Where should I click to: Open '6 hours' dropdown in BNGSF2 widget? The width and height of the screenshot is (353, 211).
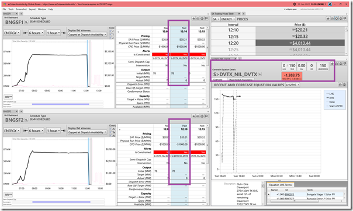(x=36, y=131)
